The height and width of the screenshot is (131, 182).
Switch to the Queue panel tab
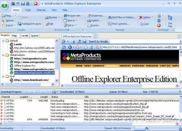[x=34, y=35]
